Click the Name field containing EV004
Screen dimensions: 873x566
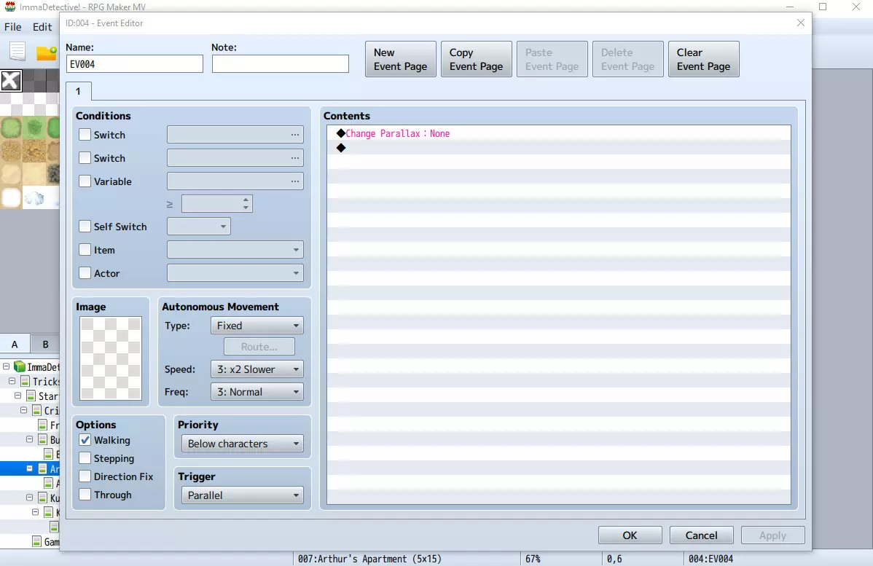(134, 64)
